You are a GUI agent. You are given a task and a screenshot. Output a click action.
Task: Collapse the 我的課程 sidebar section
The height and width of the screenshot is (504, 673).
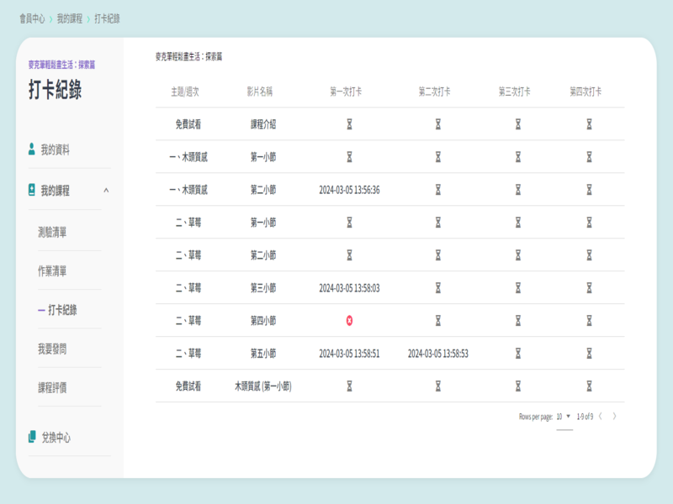click(x=106, y=191)
